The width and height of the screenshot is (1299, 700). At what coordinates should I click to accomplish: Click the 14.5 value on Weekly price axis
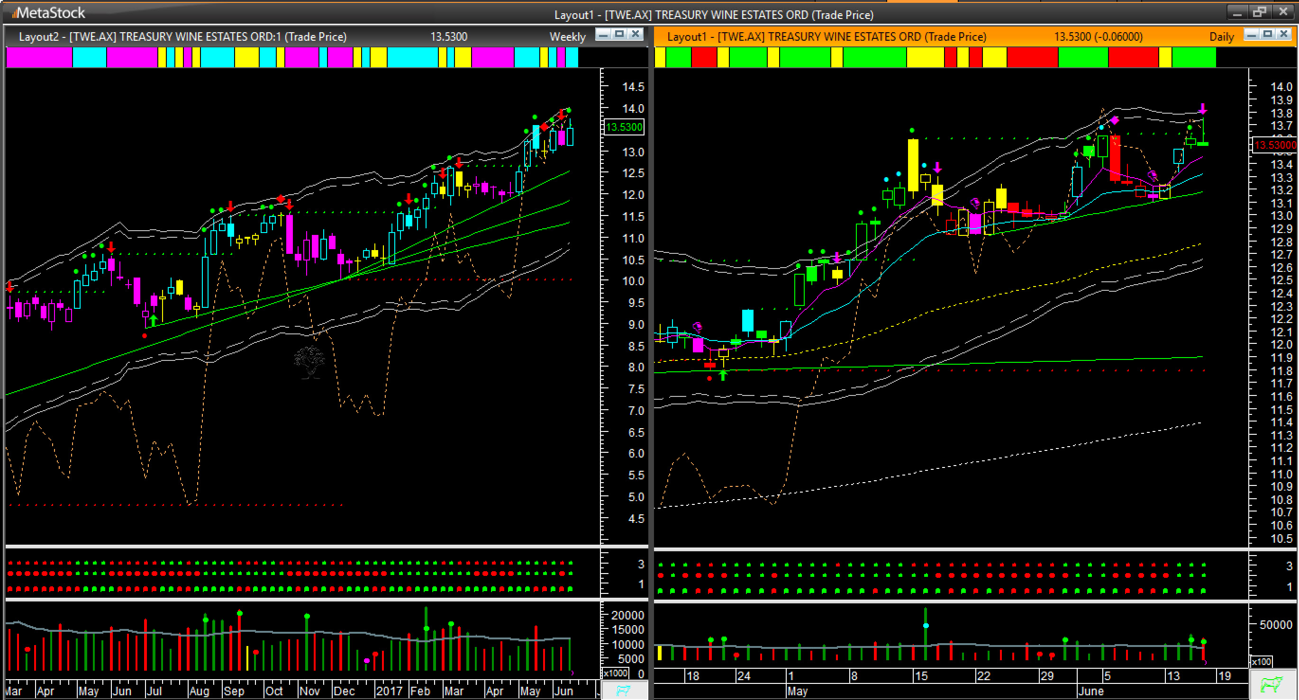coord(633,87)
